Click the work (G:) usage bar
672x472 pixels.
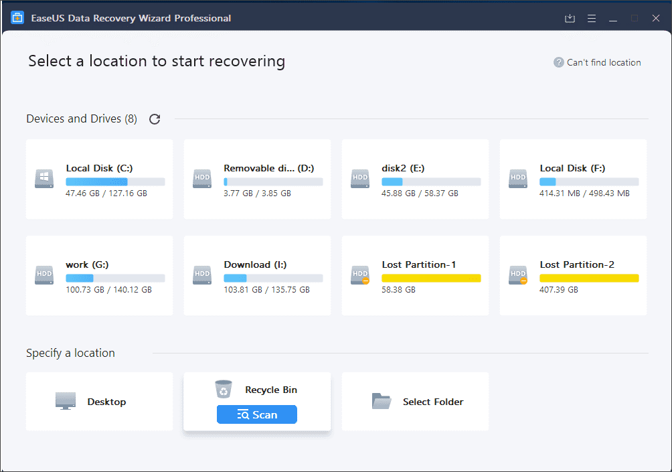click(115, 279)
